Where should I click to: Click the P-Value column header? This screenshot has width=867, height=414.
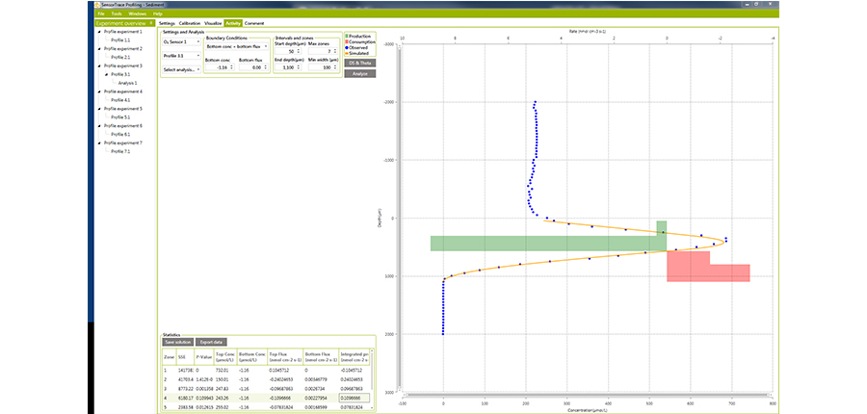[x=202, y=357]
